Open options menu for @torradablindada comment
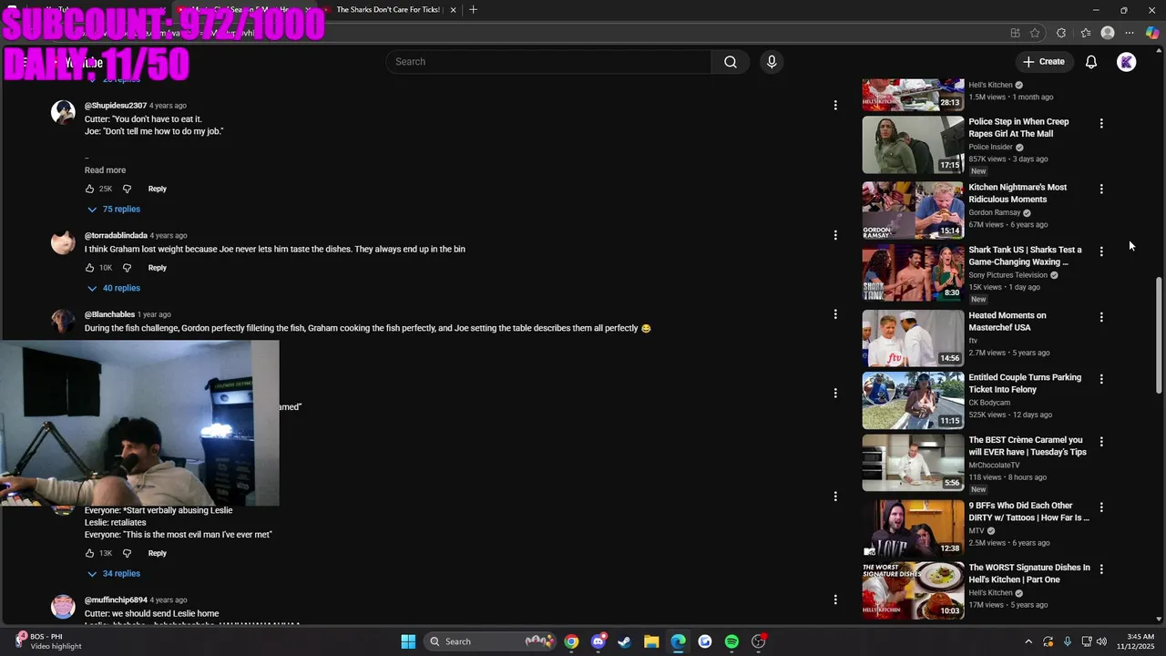The height and width of the screenshot is (656, 1166). click(x=835, y=235)
